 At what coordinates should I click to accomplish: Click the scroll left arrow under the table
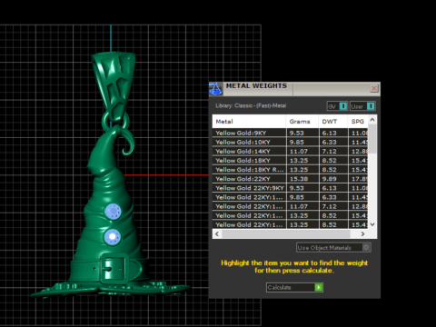[x=217, y=234]
